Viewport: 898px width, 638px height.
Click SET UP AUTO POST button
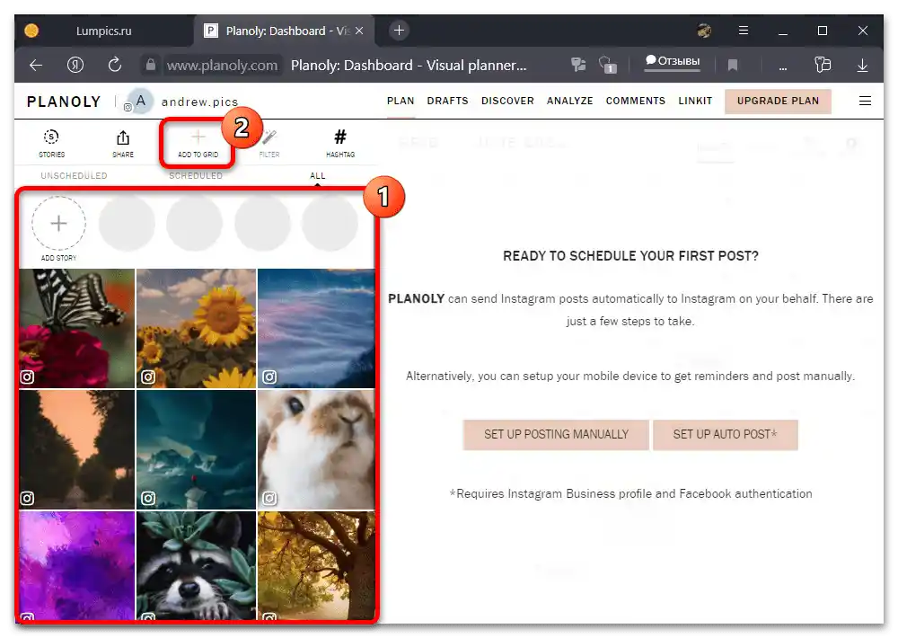(x=725, y=435)
